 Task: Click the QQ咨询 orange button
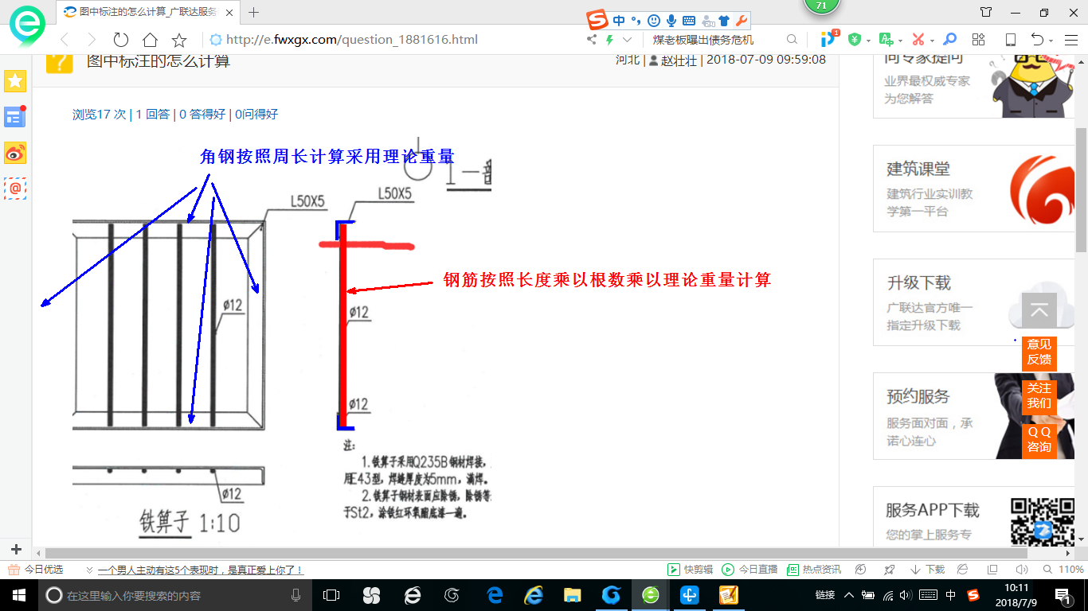(x=1039, y=439)
